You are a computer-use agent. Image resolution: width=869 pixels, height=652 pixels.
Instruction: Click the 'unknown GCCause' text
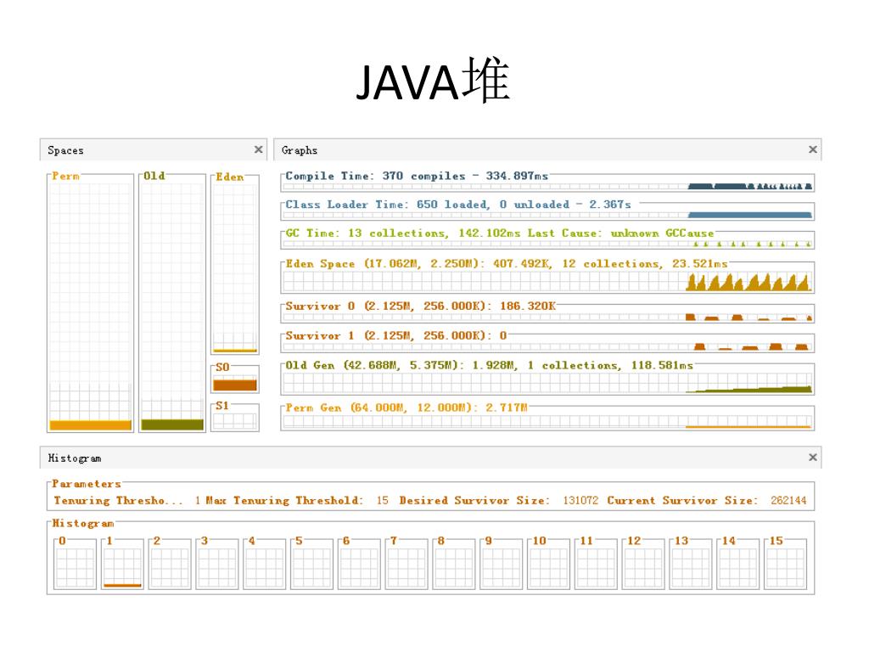click(662, 233)
